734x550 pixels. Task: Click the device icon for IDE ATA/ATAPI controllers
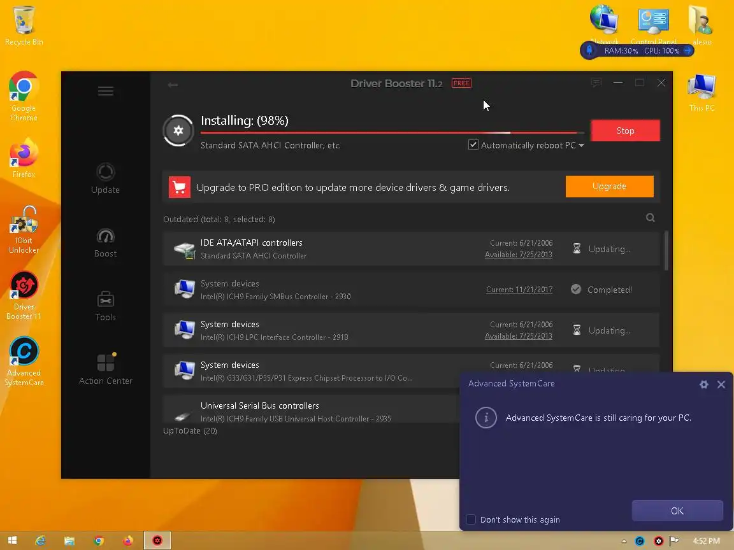tap(184, 250)
